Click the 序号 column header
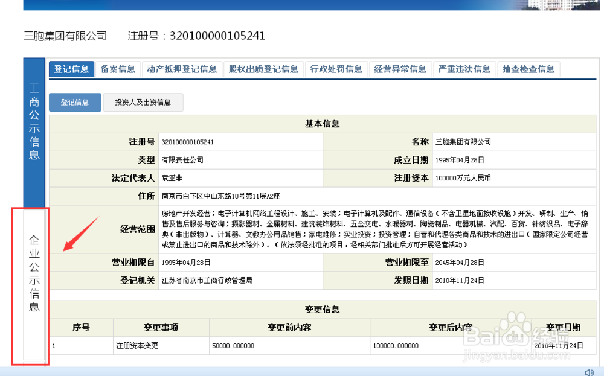Viewport: 604px width, 376px height. click(x=81, y=327)
